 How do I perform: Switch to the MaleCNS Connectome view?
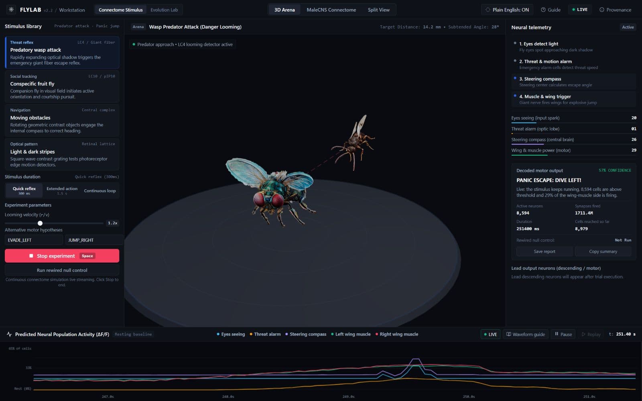(331, 10)
